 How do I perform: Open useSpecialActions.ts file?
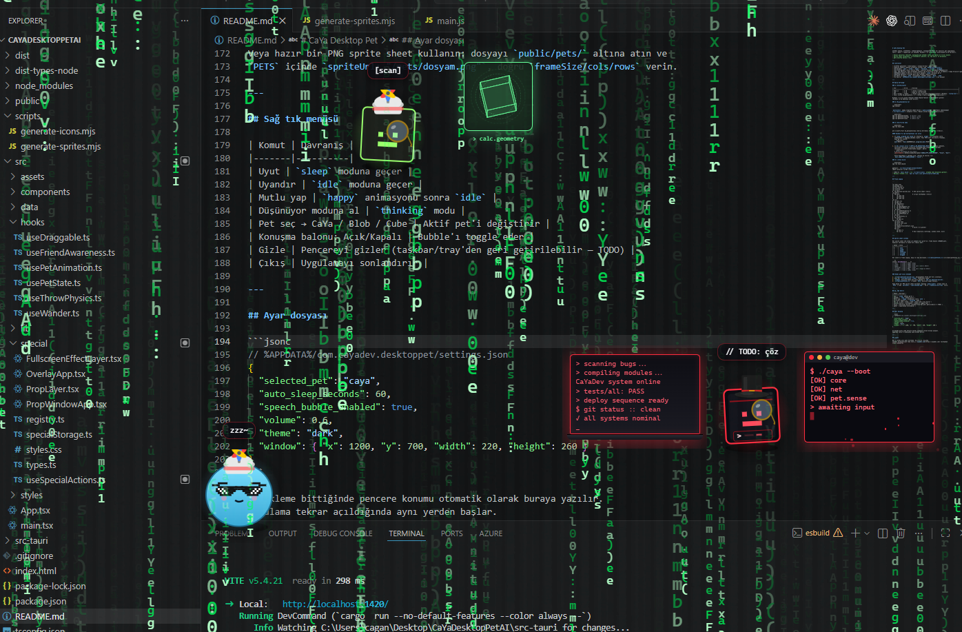[x=65, y=480]
